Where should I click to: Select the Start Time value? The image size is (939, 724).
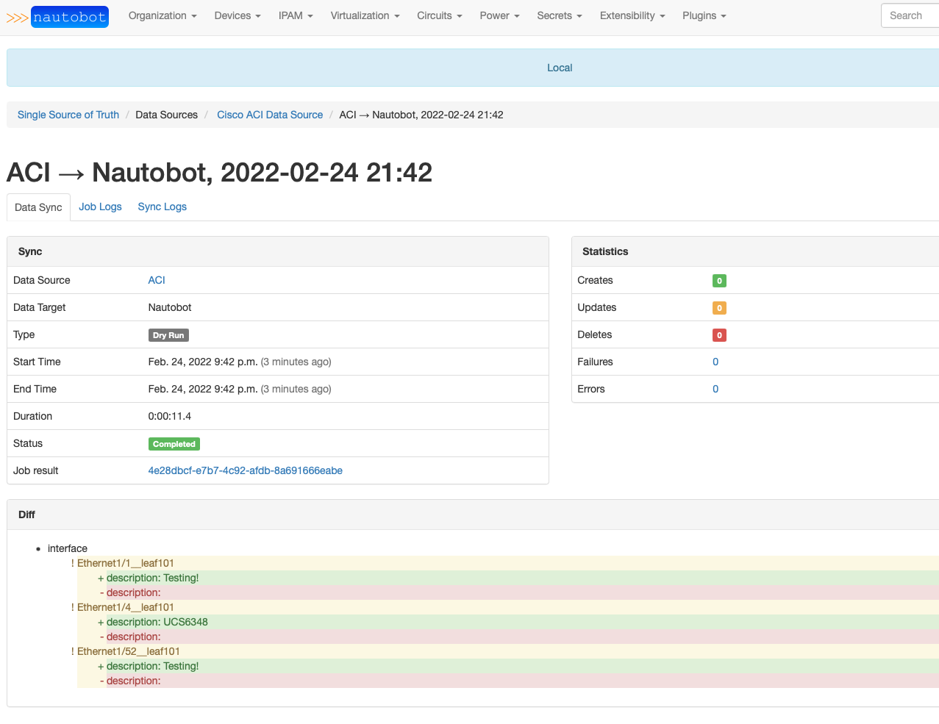coord(240,362)
